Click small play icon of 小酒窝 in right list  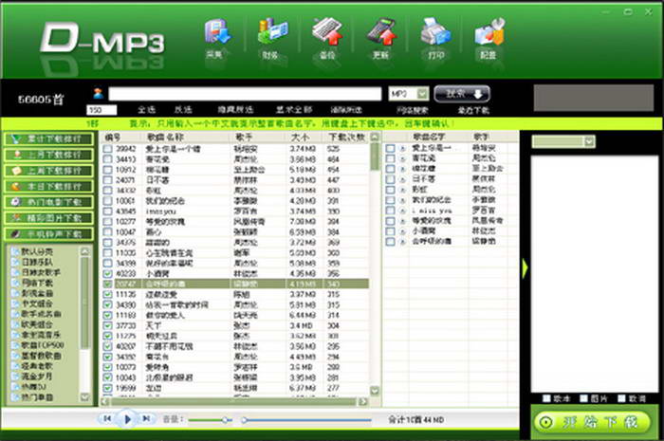[402, 231]
